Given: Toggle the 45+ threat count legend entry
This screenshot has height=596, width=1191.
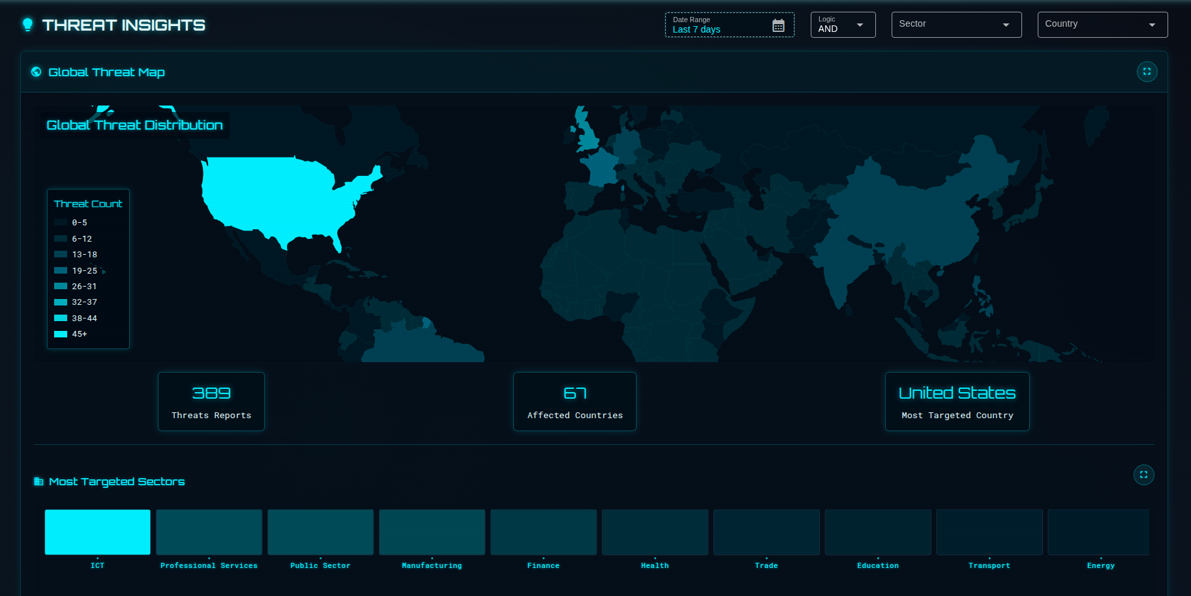Looking at the screenshot, I should [x=71, y=333].
